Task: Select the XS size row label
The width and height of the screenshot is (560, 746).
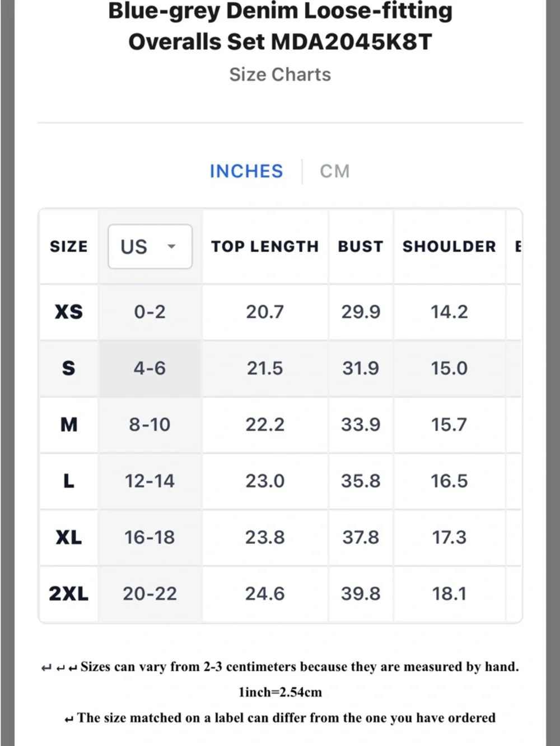Action: point(69,312)
